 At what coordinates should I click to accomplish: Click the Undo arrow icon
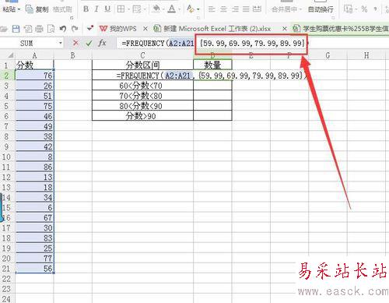[63, 29]
